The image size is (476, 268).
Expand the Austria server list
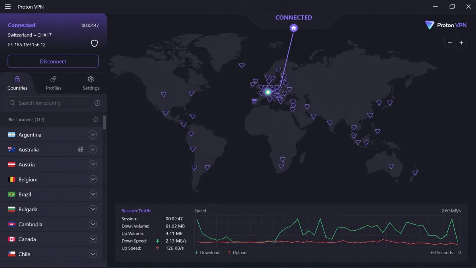click(x=93, y=164)
